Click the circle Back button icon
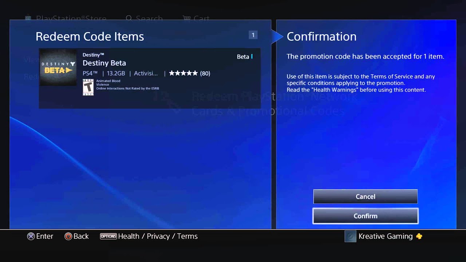This screenshot has width=466, height=262. point(68,236)
